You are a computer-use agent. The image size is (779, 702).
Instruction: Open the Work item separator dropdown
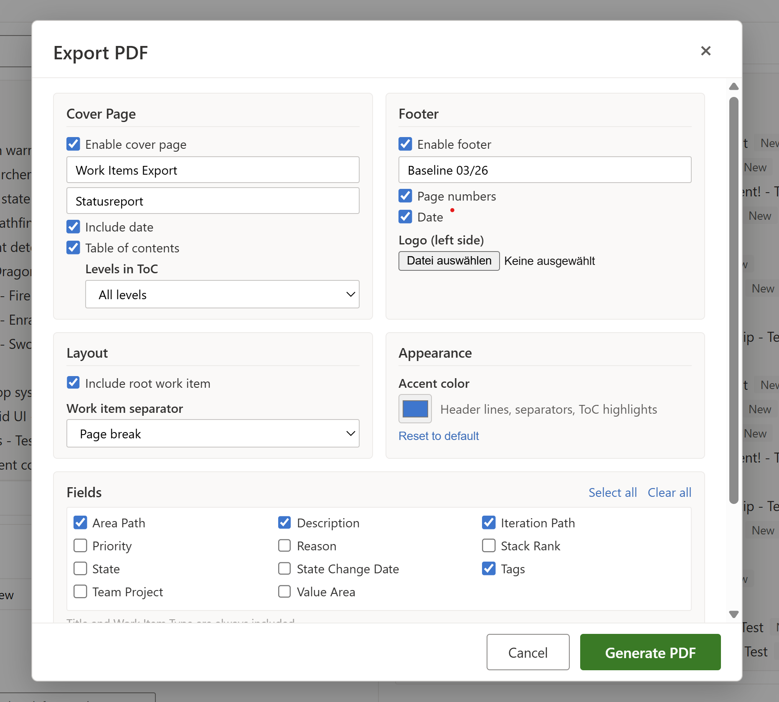[213, 433]
